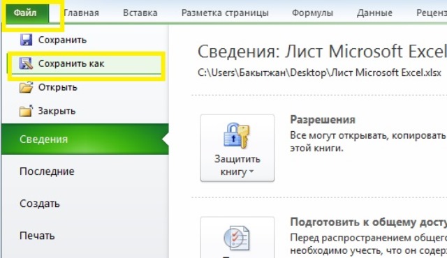Click the Разрешения heading
This screenshot has width=447, height=258.
[323, 120]
